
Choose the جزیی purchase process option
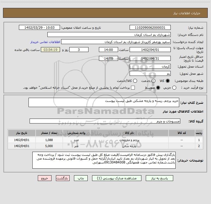pos(174,88)
